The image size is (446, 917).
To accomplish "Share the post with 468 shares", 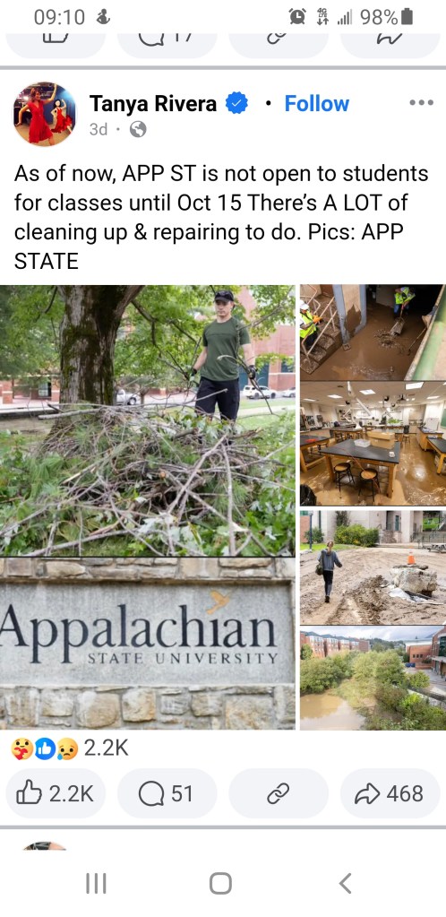I will tap(390, 793).
